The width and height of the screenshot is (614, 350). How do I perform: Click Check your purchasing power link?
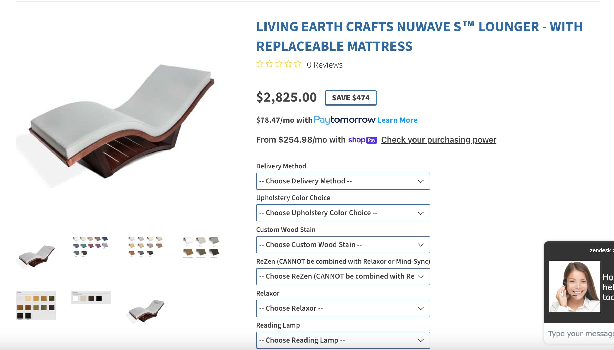click(x=438, y=140)
